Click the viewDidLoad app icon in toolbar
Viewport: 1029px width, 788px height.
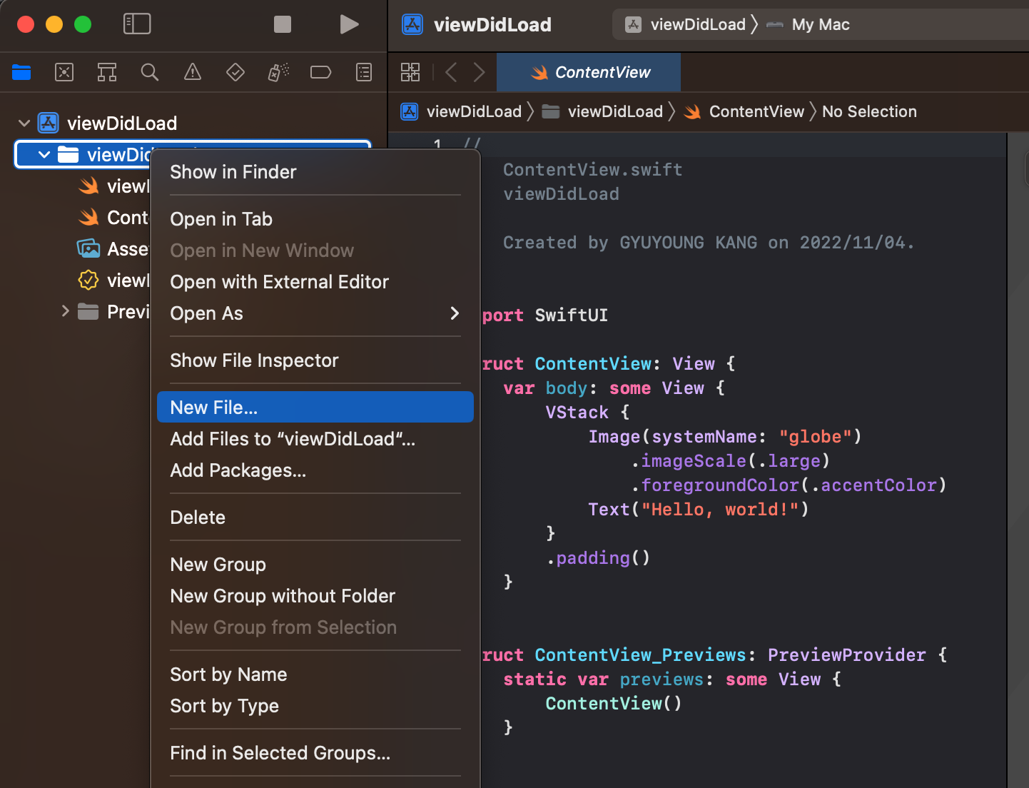click(412, 24)
